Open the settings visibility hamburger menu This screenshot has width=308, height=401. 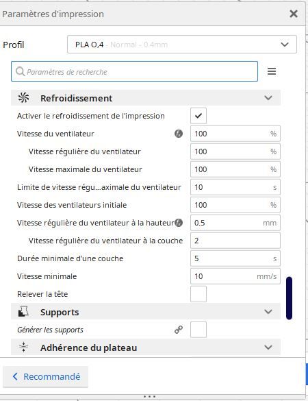coord(272,71)
